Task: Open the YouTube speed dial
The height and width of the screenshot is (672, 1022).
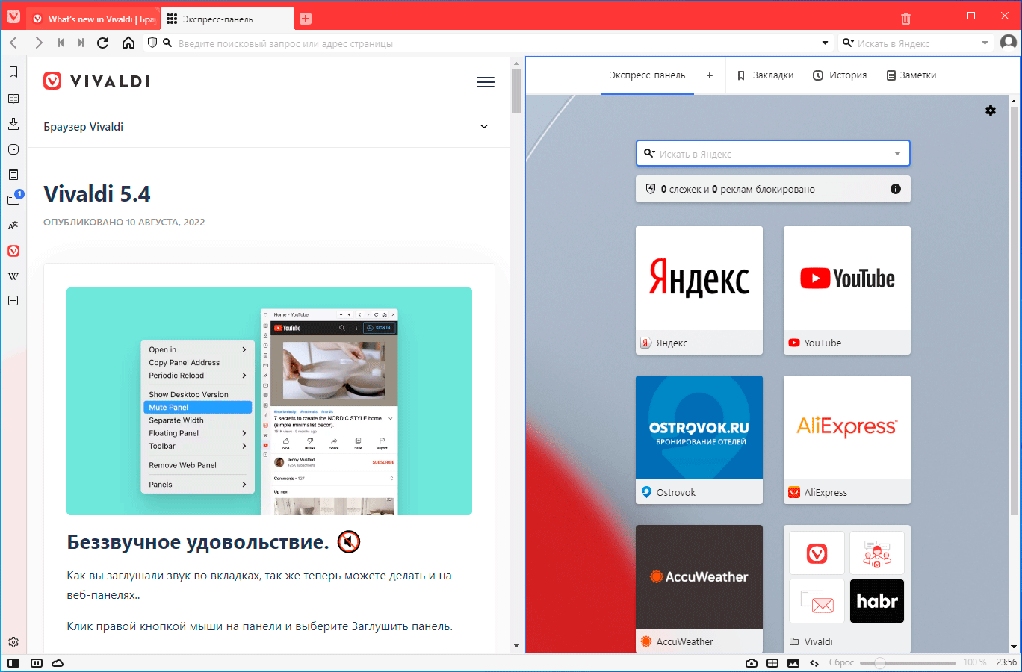Action: 847,290
